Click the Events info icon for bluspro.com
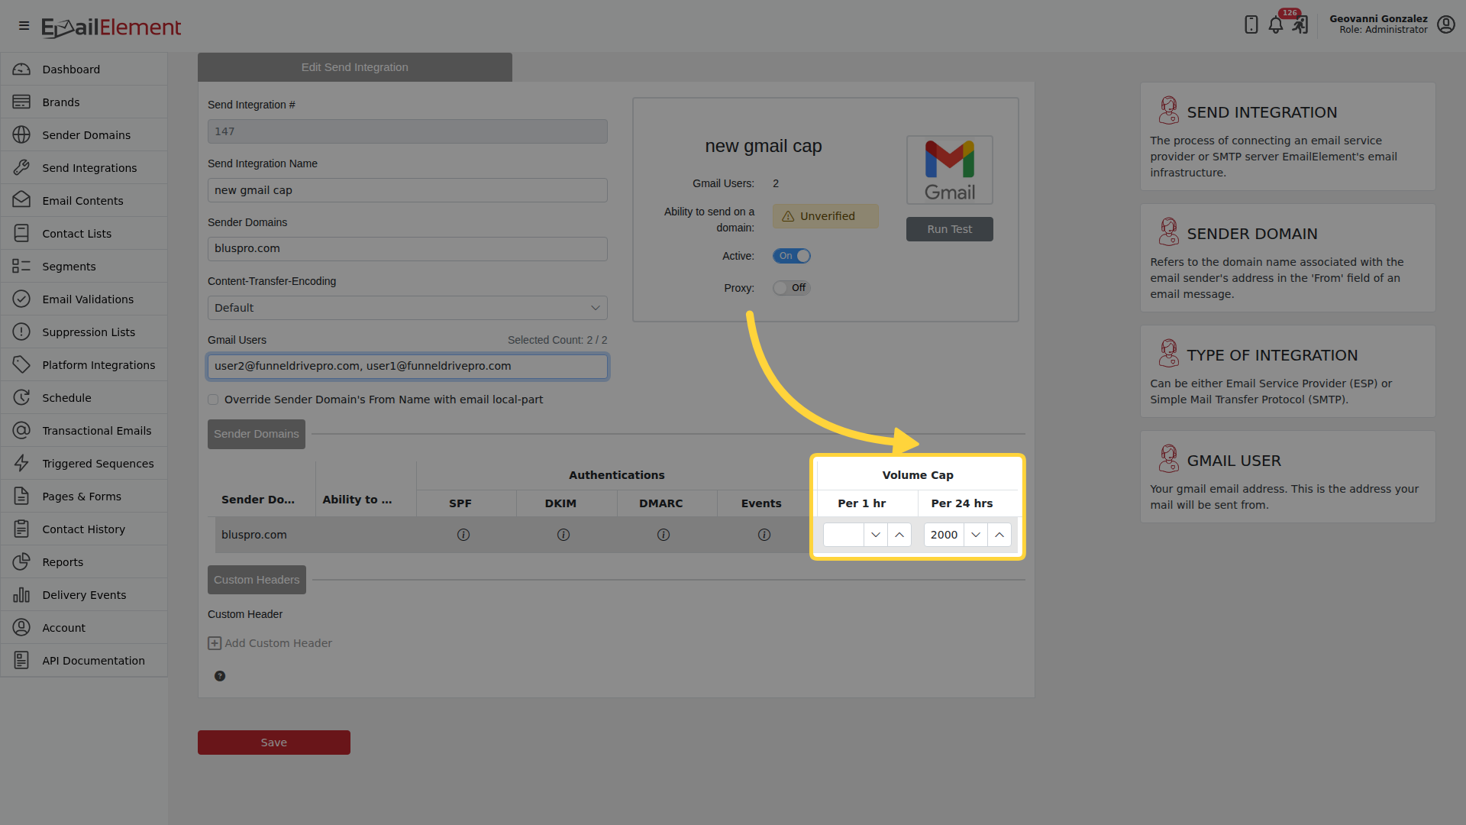The height and width of the screenshot is (825, 1466). pyautogui.click(x=764, y=535)
